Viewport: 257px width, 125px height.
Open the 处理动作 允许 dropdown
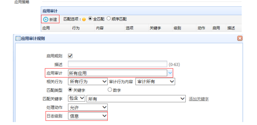88,108
